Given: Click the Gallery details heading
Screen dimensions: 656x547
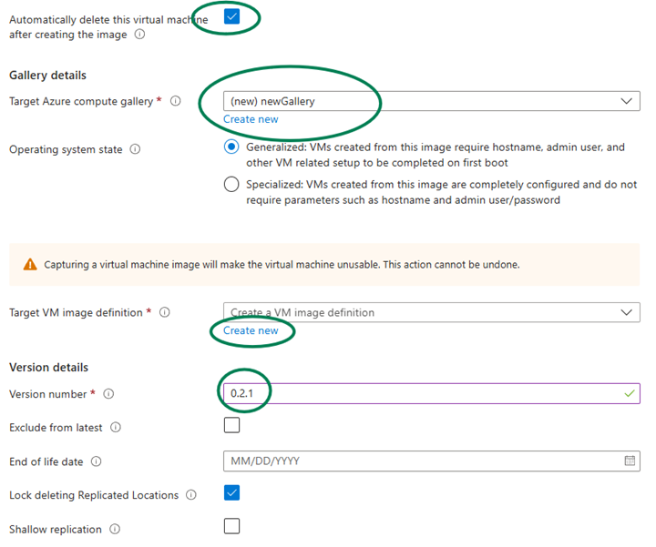Looking at the screenshot, I should point(47,76).
